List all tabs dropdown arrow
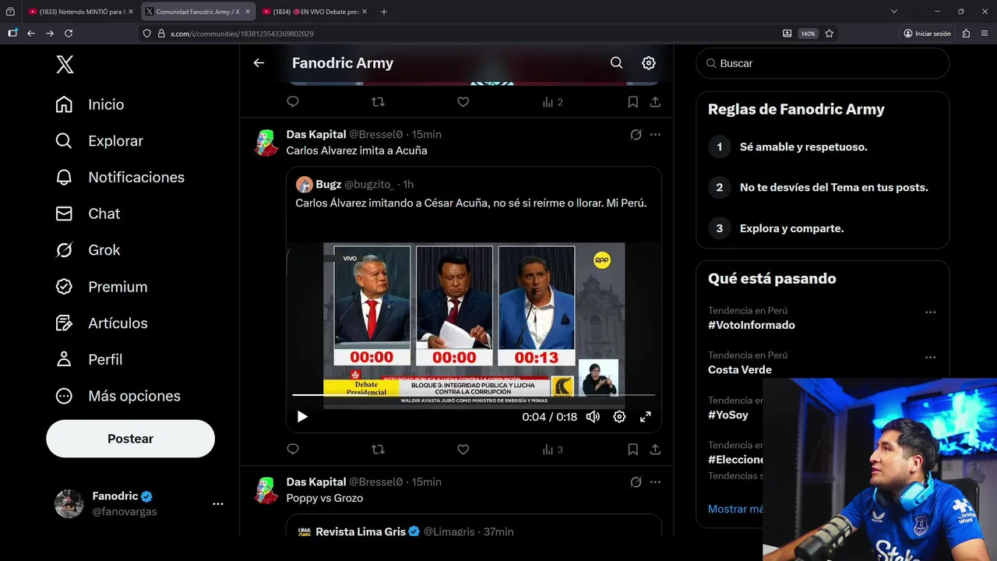Viewport: 997px width, 561px height. pyautogui.click(x=894, y=12)
